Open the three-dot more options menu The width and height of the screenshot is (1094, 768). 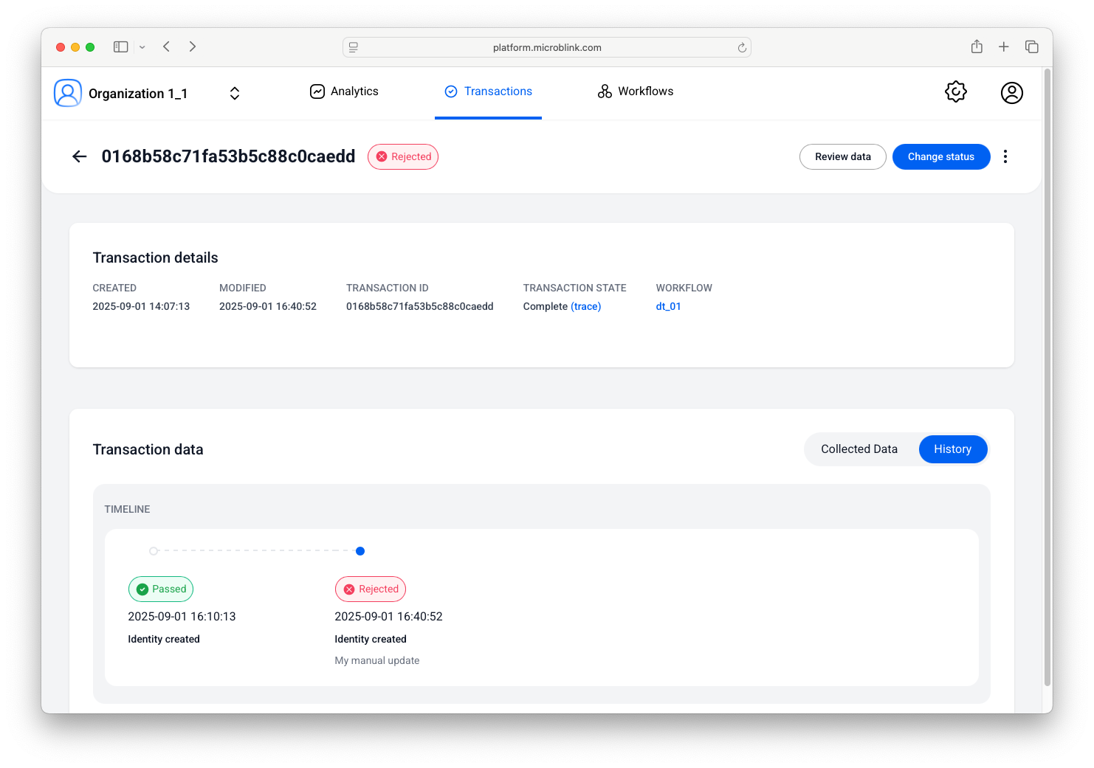click(1005, 156)
